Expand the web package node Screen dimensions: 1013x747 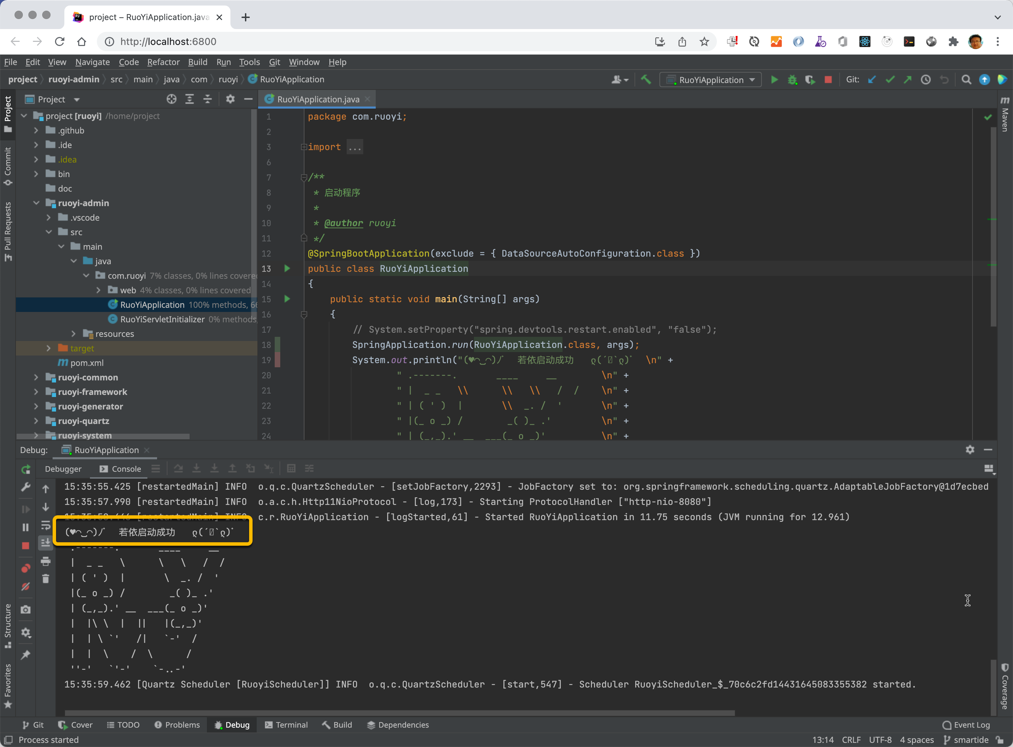coord(99,290)
